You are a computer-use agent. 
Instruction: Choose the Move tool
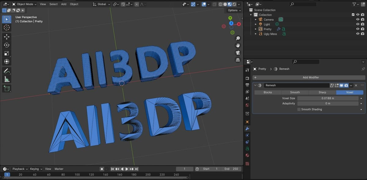(x=6, y=37)
